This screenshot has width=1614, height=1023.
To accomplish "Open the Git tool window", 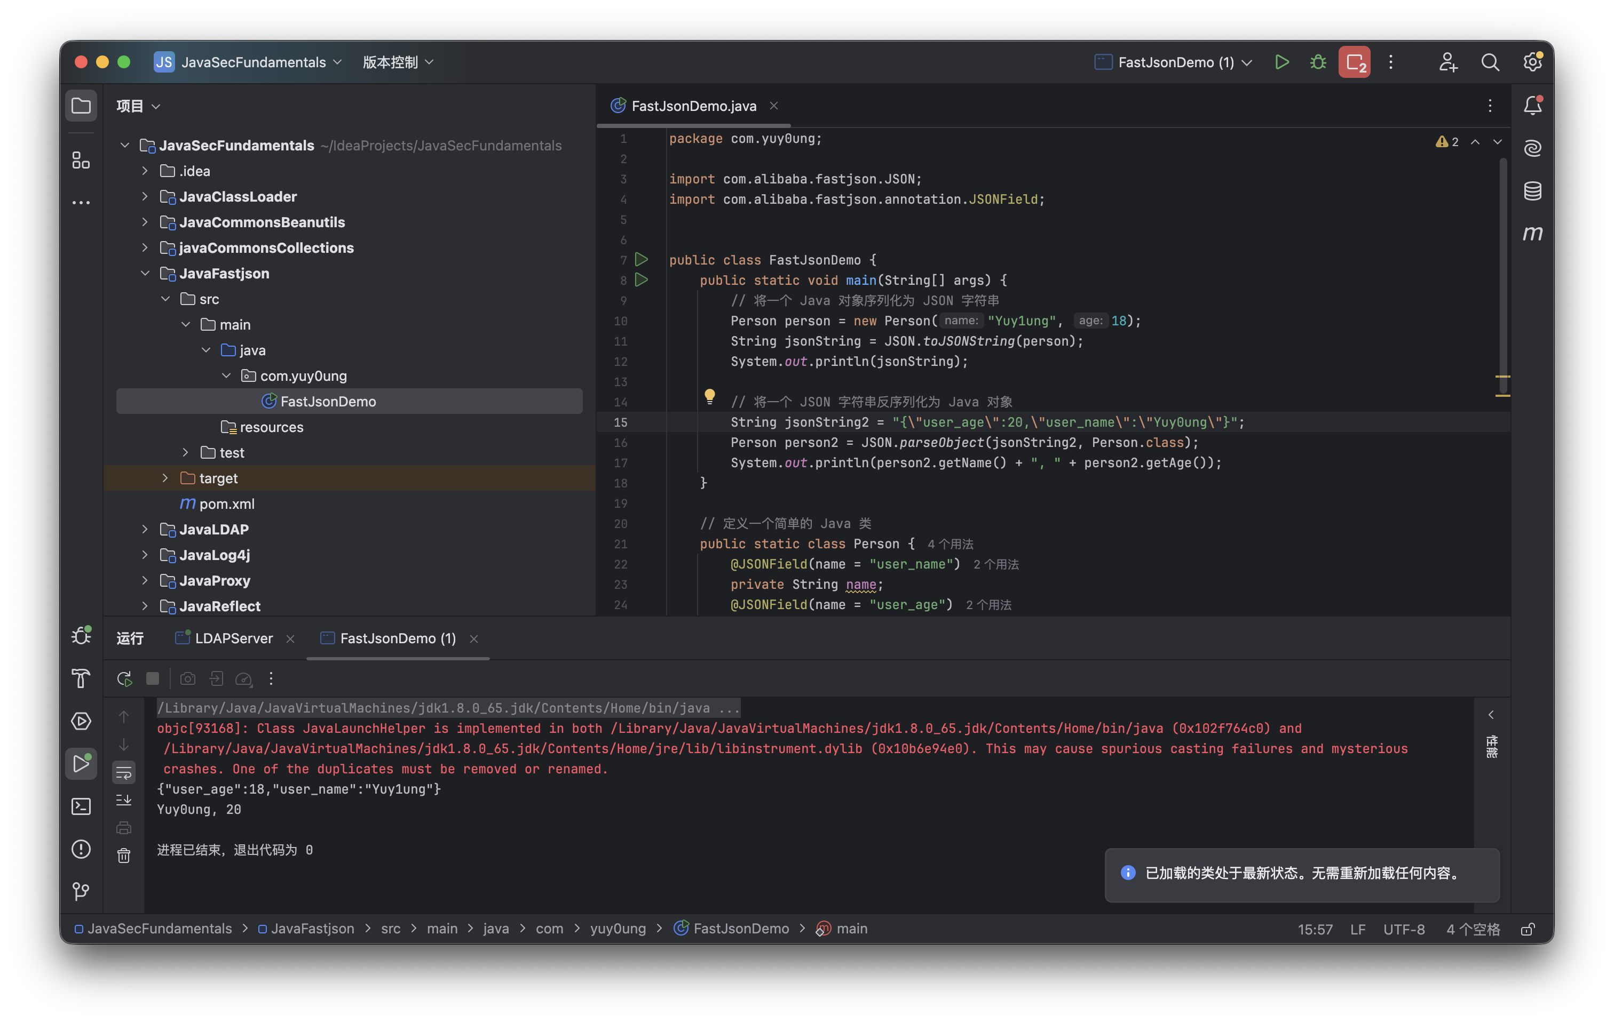I will (81, 891).
